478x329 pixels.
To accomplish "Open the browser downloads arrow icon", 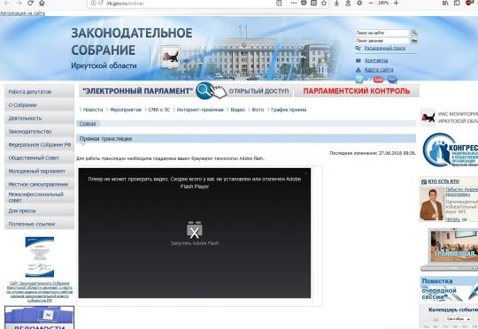I will tap(336, 3).
